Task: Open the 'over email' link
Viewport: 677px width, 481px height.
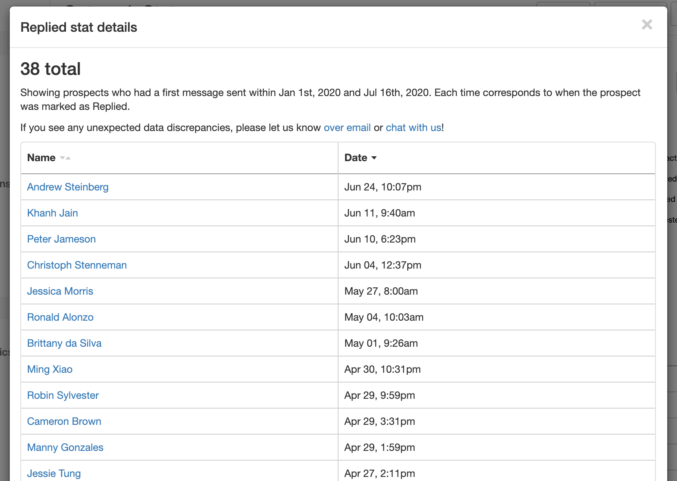Action: 347,127
